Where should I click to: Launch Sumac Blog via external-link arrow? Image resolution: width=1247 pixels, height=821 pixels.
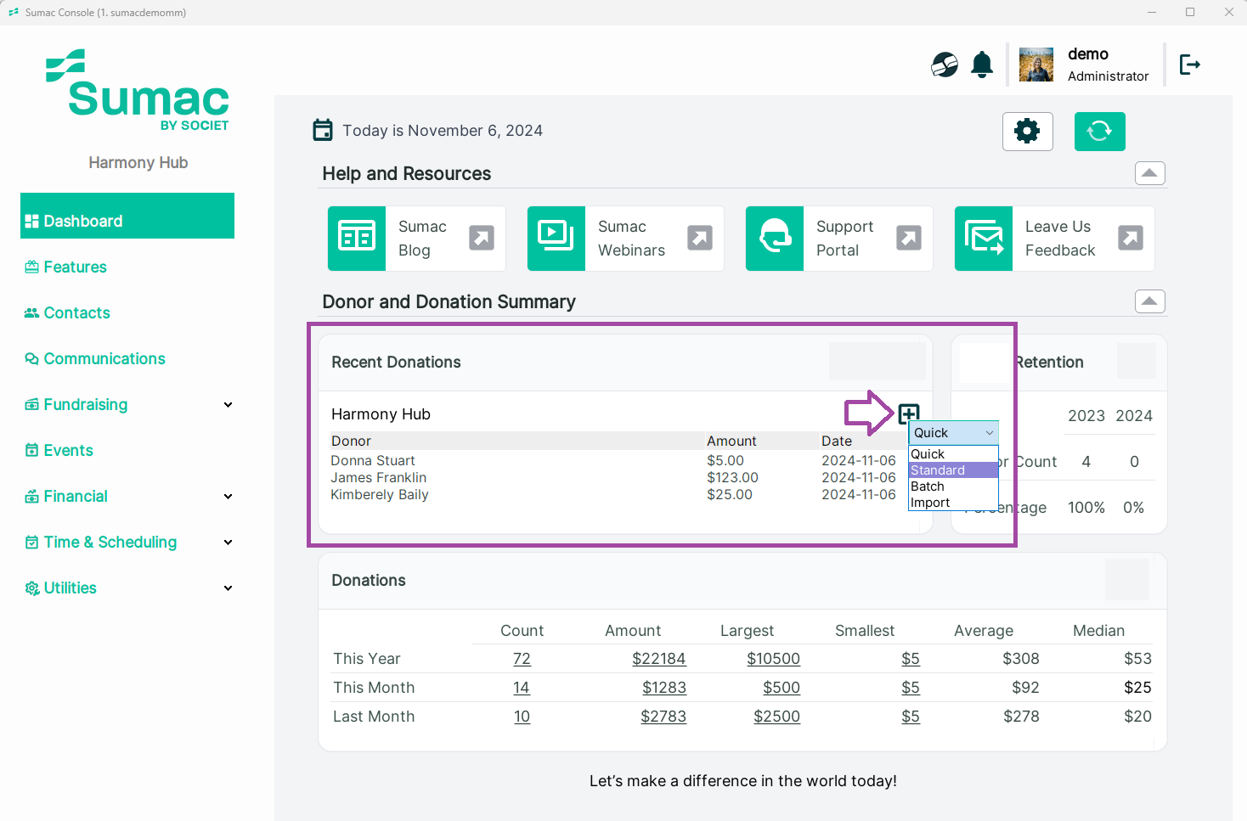pos(482,238)
